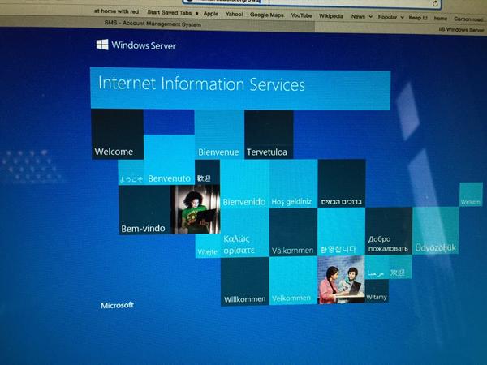Click the browser reload icon
This screenshot has height=365, width=487.
click(435, 4)
